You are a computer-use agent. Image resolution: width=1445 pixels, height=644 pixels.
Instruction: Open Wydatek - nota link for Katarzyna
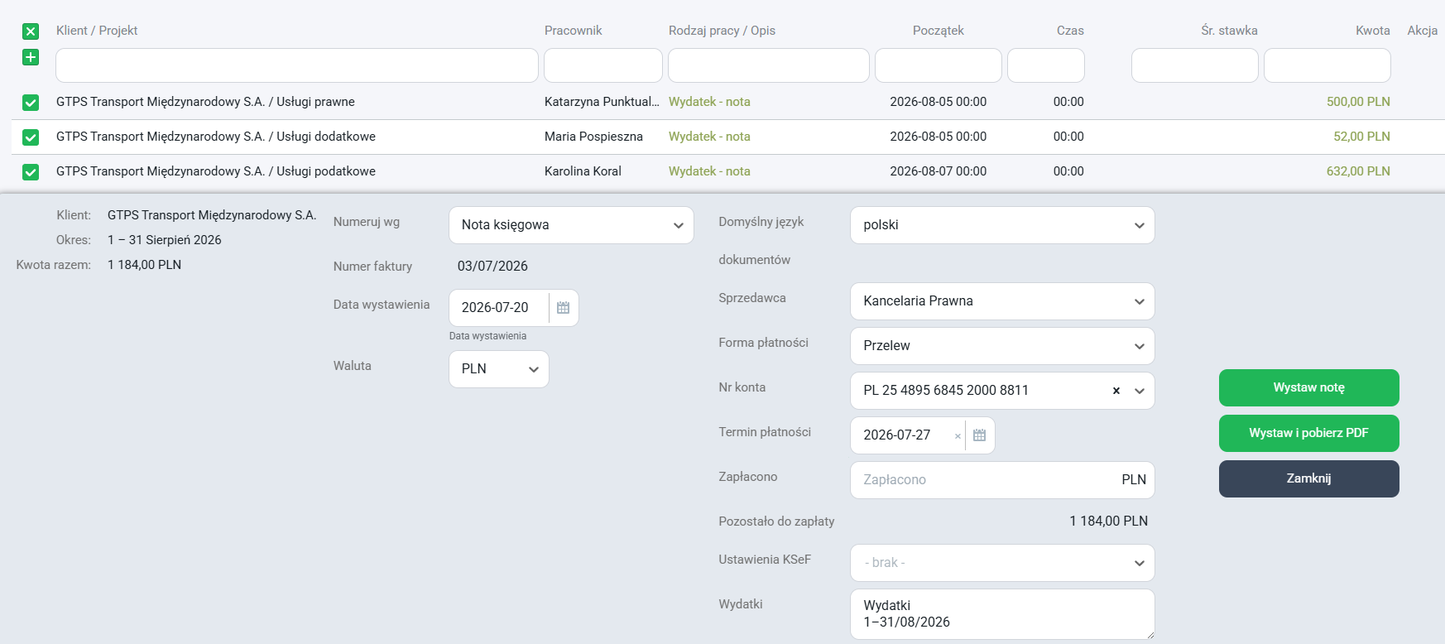(x=709, y=102)
